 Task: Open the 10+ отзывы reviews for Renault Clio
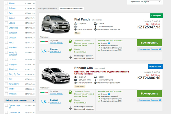point(56,103)
